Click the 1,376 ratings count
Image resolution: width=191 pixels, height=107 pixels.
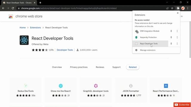pyautogui.click(x=51, y=50)
